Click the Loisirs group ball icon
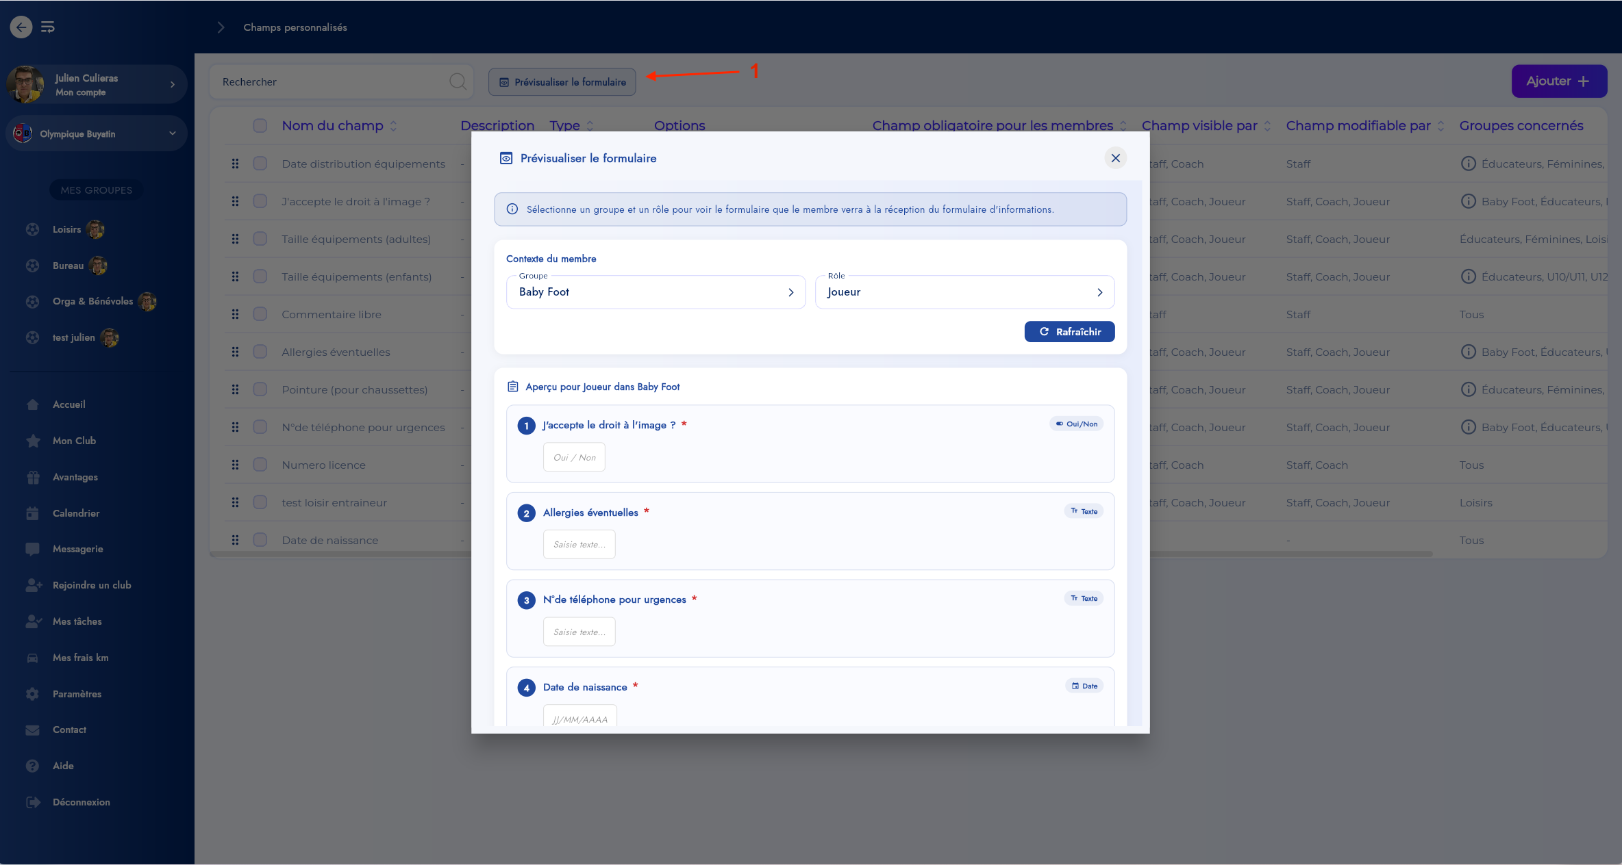The height and width of the screenshot is (865, 1622). (x=32, y=229)
